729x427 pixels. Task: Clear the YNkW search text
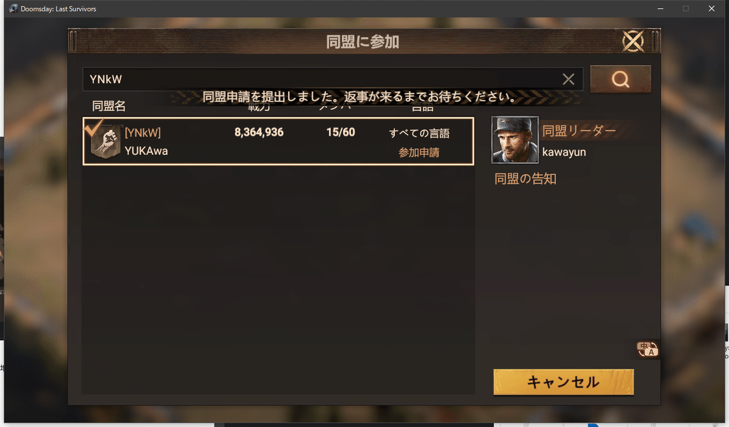point(568,79)
